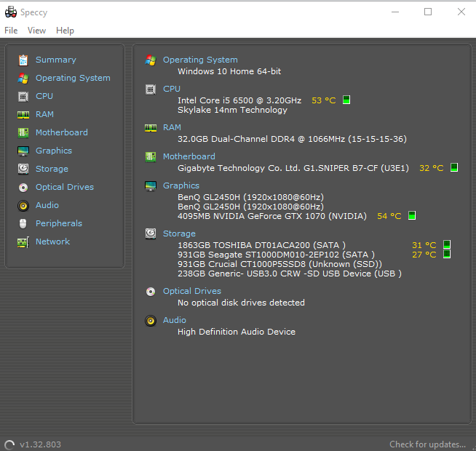Image resolution: width=476 pixels, height=451 pixels.
Task: Click the Network card icon in sidebar
Action: point(23,242)
